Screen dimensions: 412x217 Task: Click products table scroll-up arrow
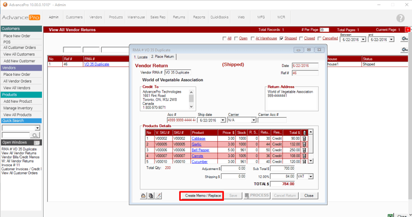311,132
